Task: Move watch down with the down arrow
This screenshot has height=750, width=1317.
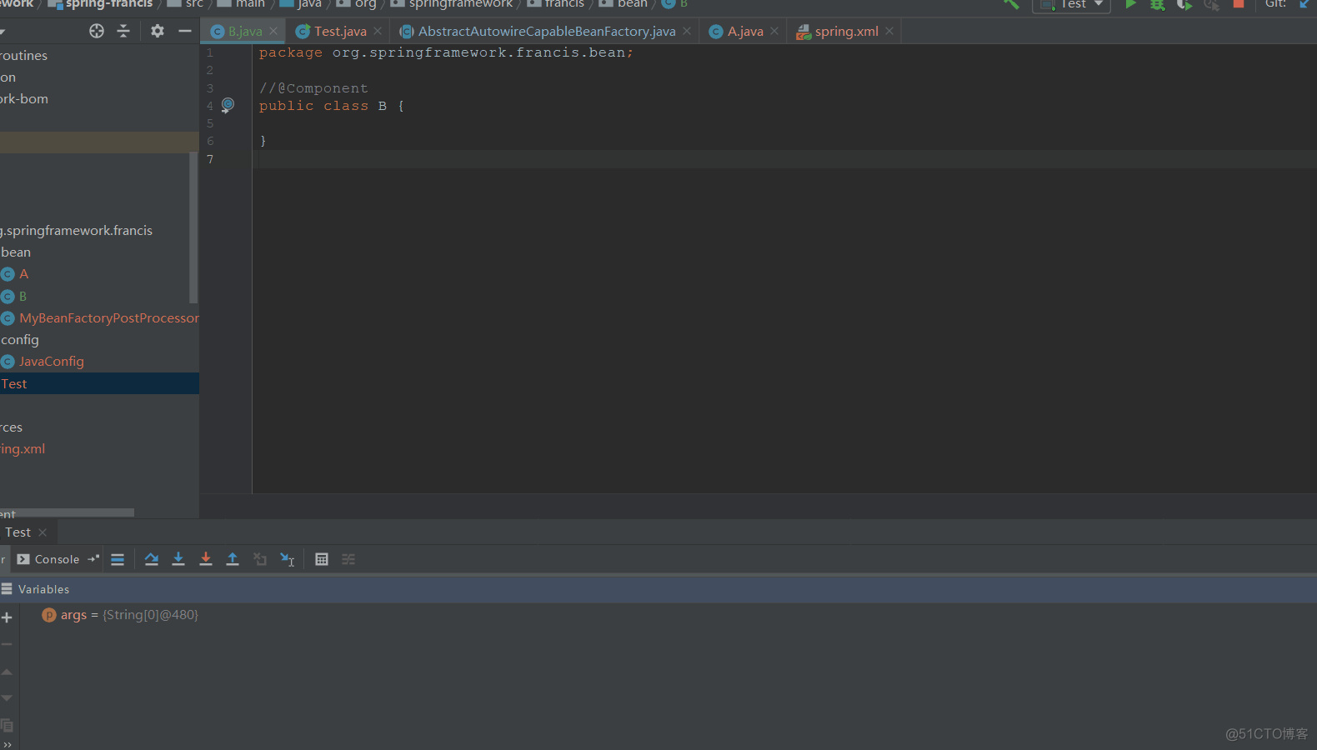Action: coord(7,698)
